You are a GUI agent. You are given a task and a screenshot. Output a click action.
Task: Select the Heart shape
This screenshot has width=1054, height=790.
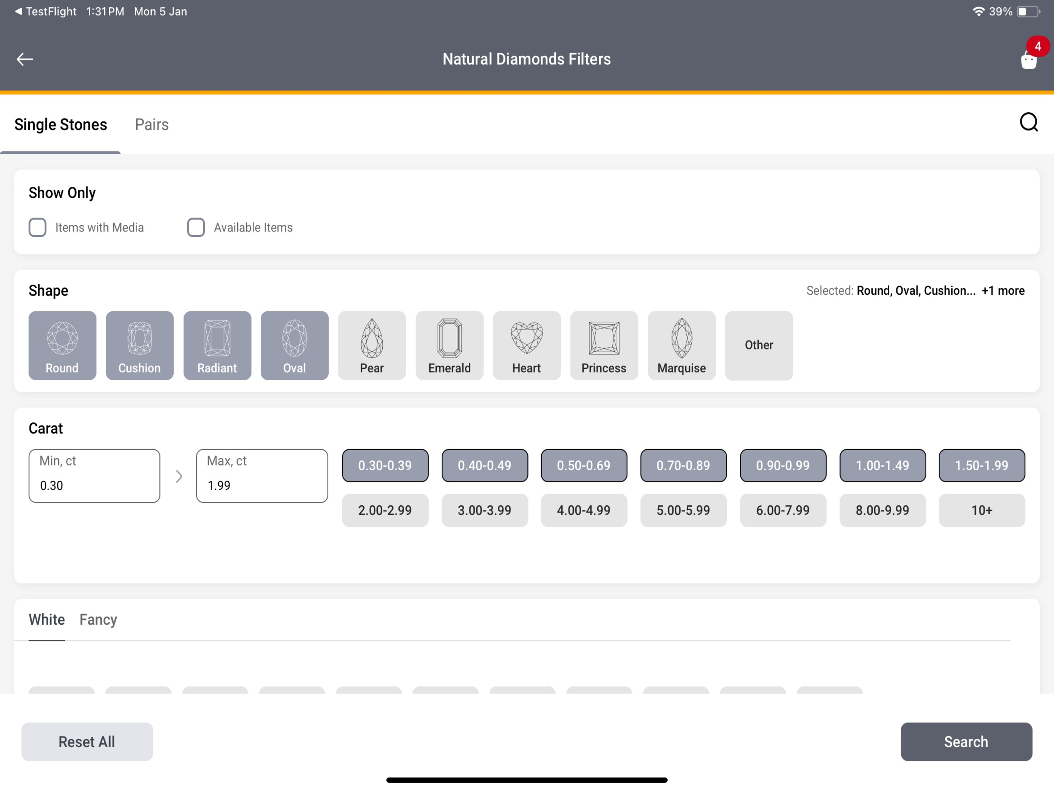[527, 346]
